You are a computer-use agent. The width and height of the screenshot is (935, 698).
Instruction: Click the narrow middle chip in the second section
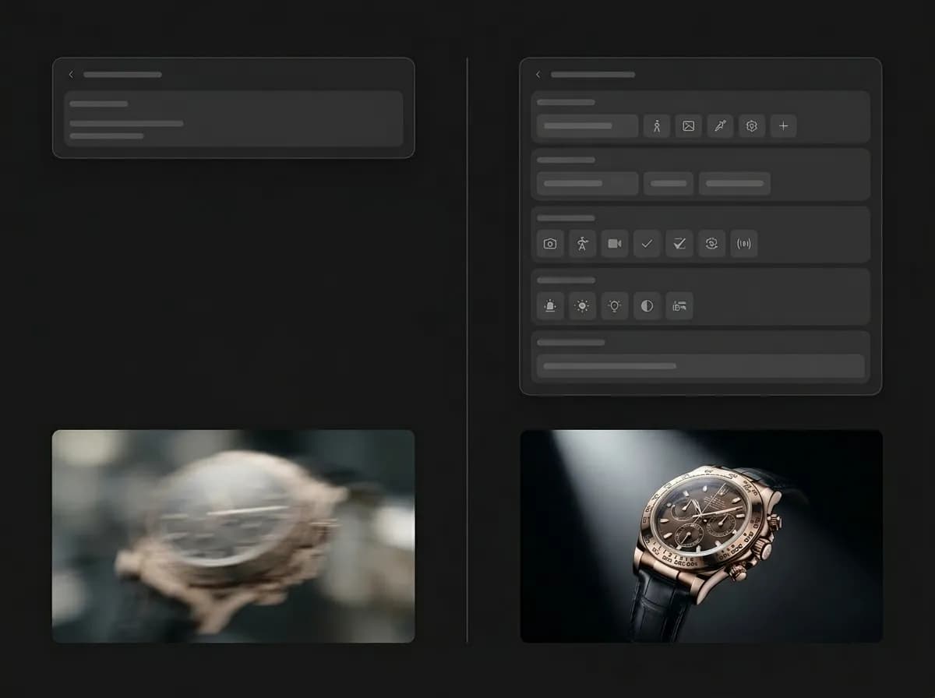(x=669, y=184)
